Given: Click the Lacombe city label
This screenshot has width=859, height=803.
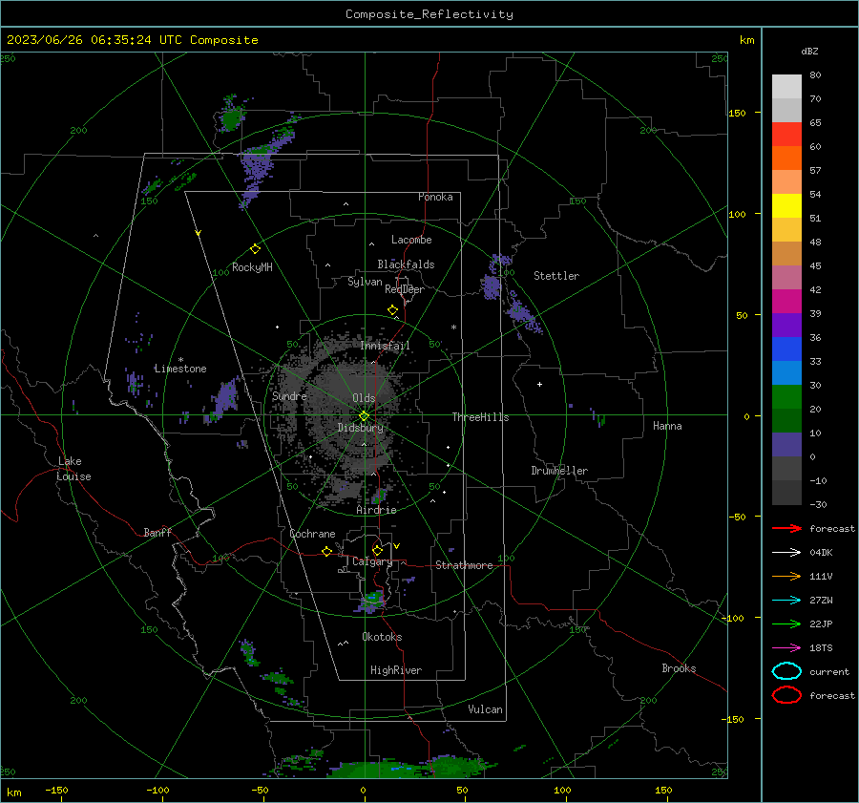Looking at the screenshot, I should [411, 240].
